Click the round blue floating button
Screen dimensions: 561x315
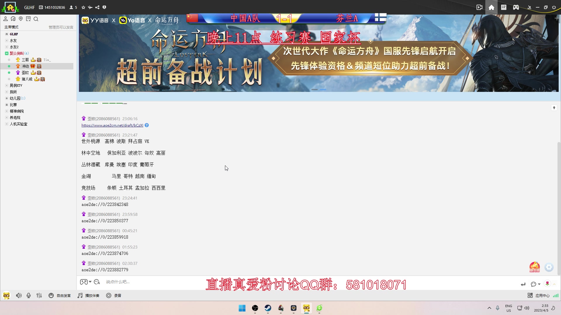(x=549, y=267)
